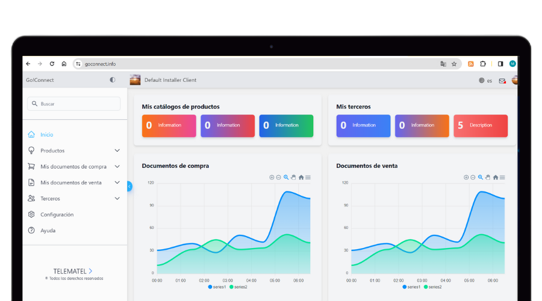
Task: Collapse sidebar with blue arrow handle
Action: tap(129, 187)
